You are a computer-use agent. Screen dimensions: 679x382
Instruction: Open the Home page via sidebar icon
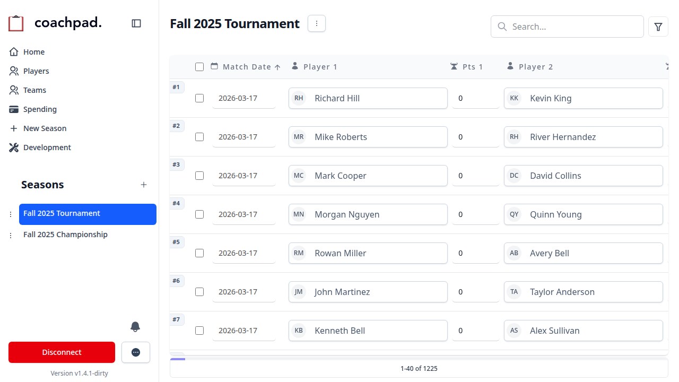(x=14, y=51)
